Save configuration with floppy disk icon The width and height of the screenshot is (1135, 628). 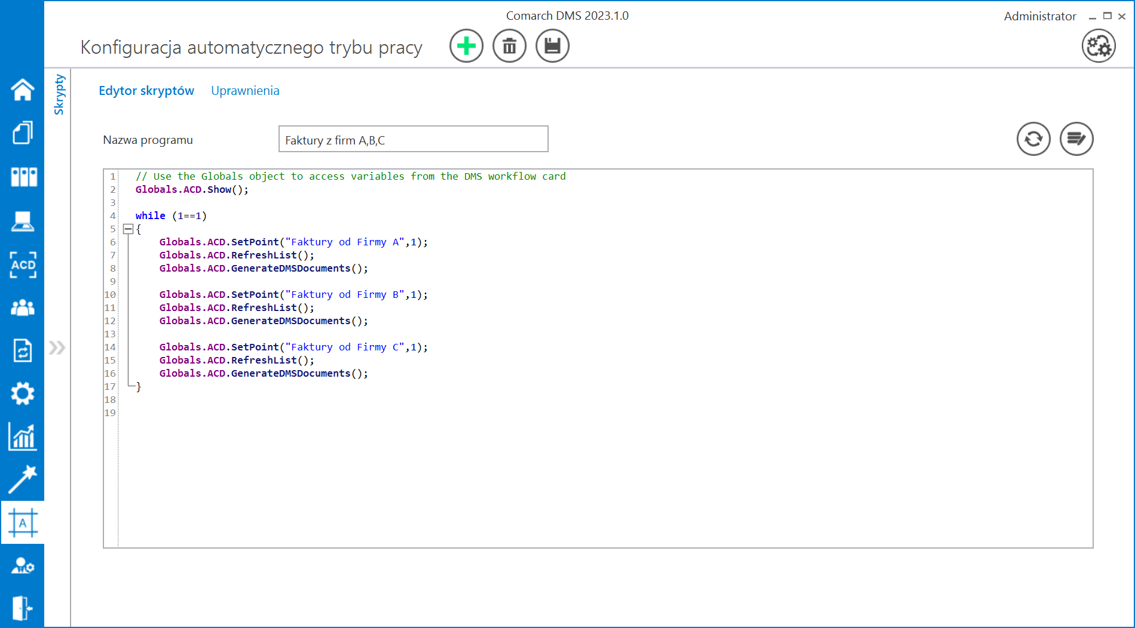pos(552,46)
